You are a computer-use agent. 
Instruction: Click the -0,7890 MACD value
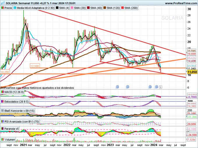tap(192, 97)
